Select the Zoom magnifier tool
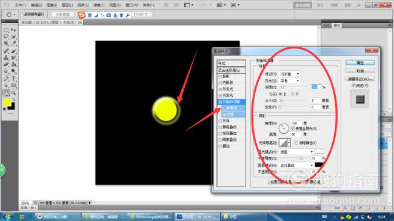Image resolution: width=394 pixels, height=221 pixels. click(13, 93)
